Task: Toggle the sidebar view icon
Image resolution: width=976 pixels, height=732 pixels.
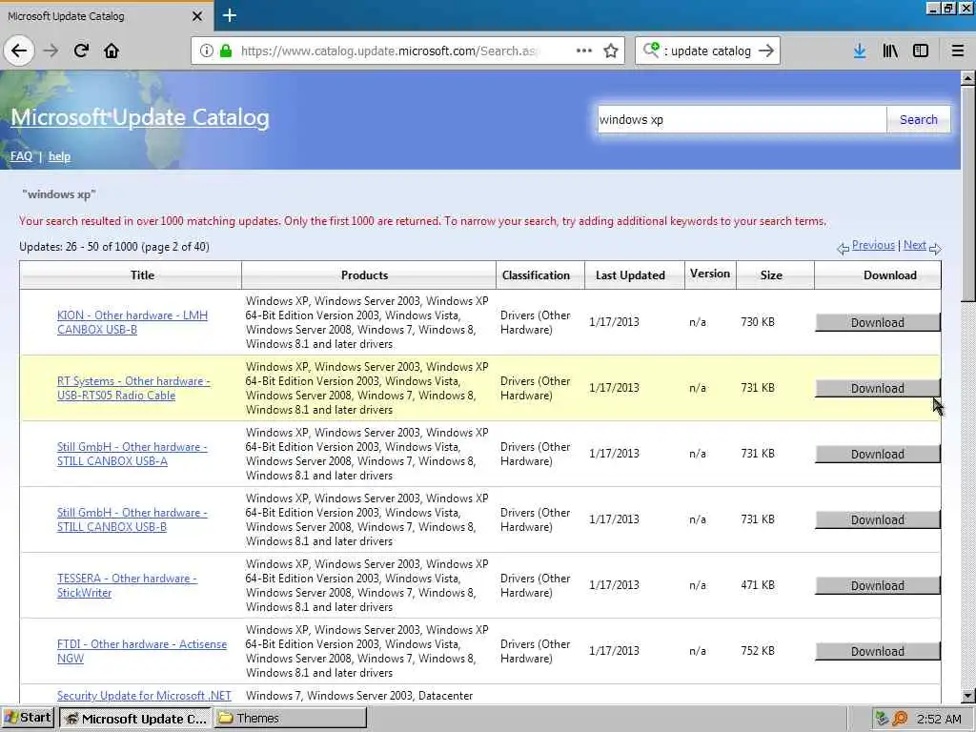Action: [921, 51]
